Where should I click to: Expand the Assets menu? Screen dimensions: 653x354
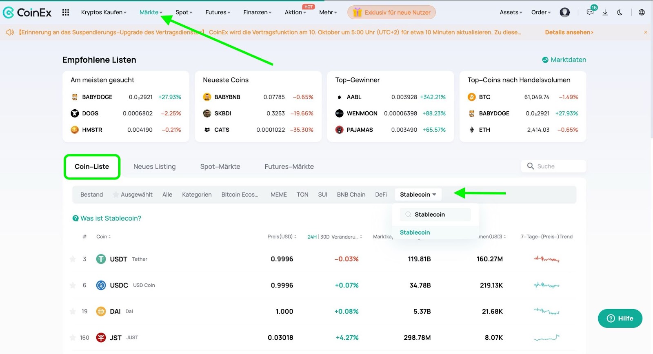511,13
